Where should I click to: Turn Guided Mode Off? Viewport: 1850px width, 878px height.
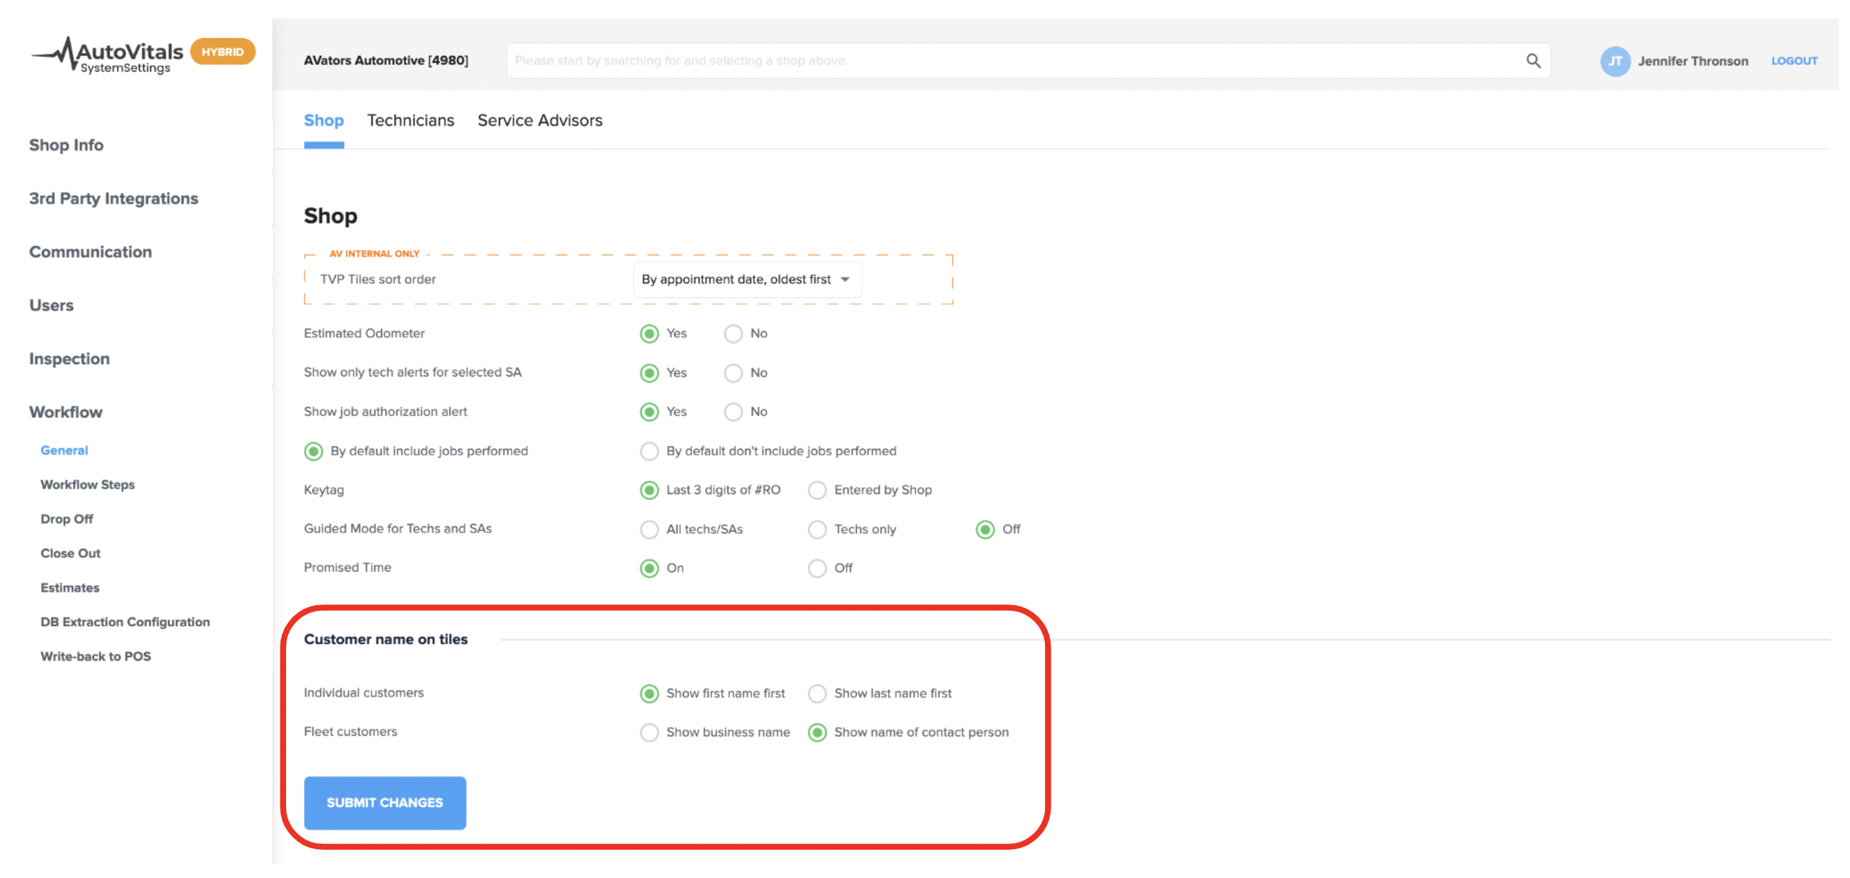click(x=986, y=530)
